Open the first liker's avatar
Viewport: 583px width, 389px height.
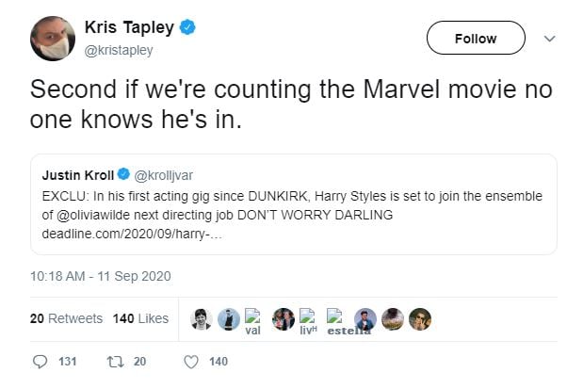tap(201, 319)
